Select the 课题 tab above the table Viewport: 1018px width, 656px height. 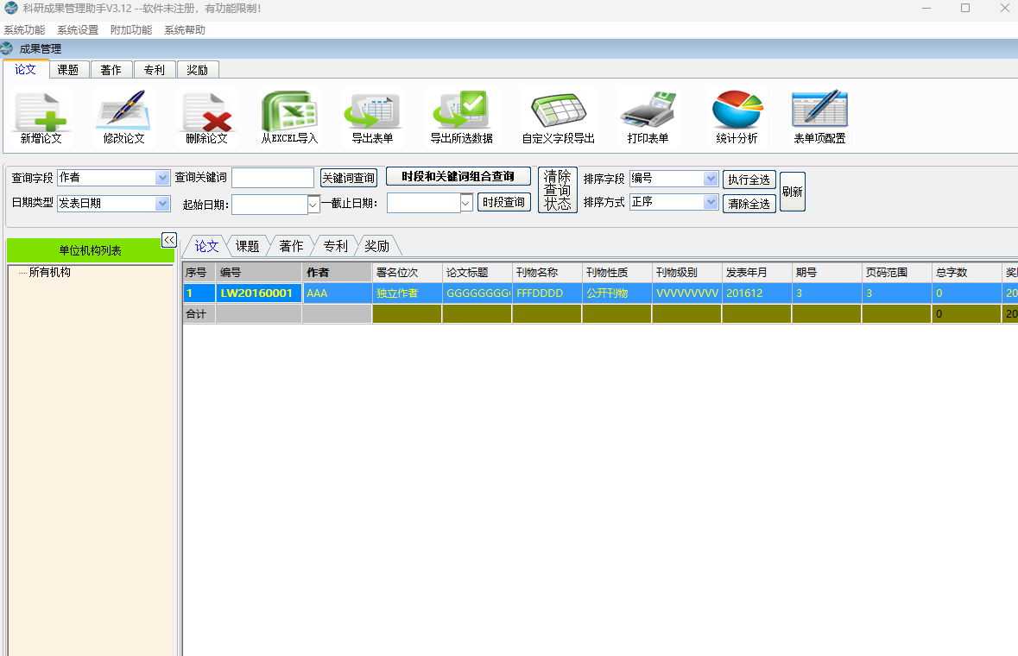[247, 247]
